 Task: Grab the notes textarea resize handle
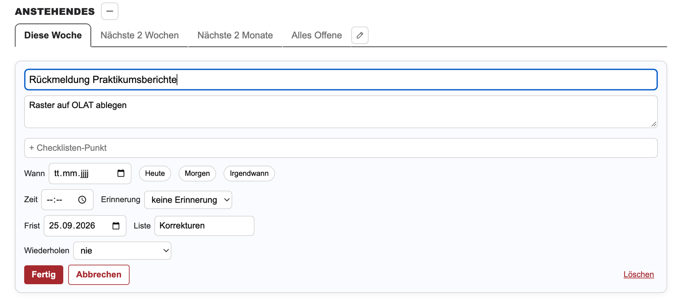click(654, 124)
